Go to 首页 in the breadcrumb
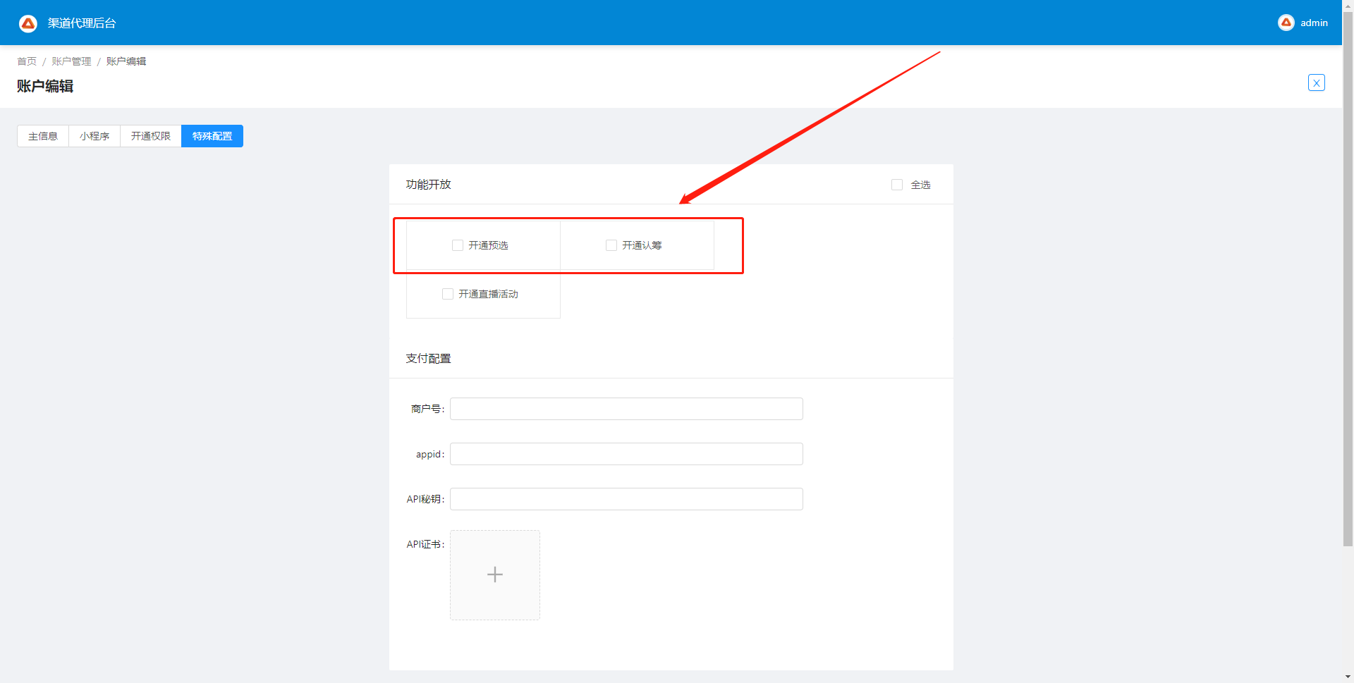The image size is (1354, 683). pos(27,61)
